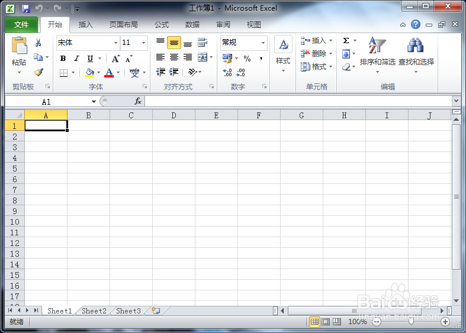Switch to Insert (插入) ribbon tab
466x333 pixels.
point(86,25)
